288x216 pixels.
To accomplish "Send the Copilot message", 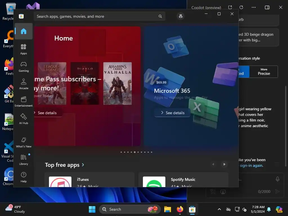I will click(277, 192).
